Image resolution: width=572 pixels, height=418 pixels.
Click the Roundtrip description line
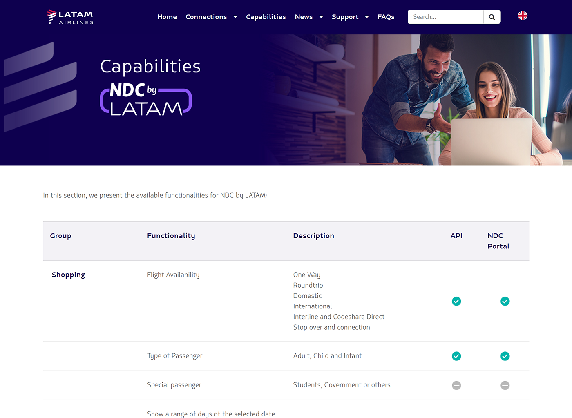point(308,285)
